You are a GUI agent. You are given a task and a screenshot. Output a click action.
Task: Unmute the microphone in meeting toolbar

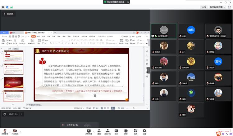click(x=5, y=131)
